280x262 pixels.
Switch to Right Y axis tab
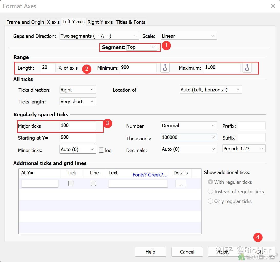pyautogui.click(x=100, y=22)
